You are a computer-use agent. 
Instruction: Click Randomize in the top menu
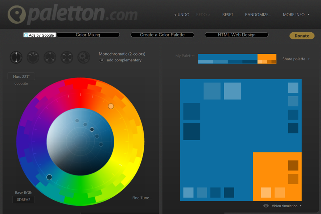[x=258, y=15]
